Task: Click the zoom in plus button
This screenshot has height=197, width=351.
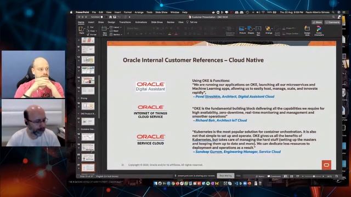Action: click(x=323, y=176)
